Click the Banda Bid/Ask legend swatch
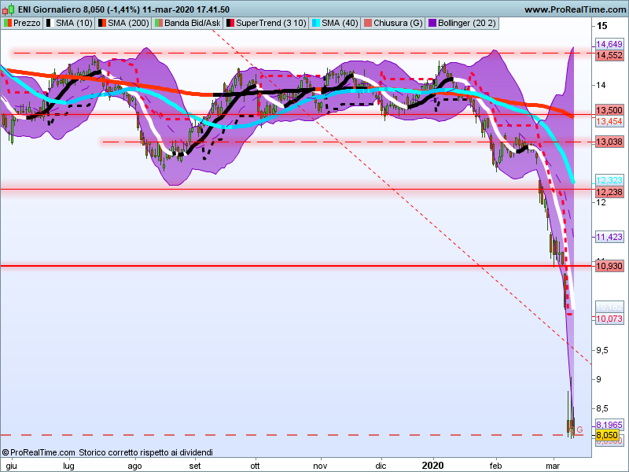This screenshot has width=629, height=472. (x=159, y=24)
